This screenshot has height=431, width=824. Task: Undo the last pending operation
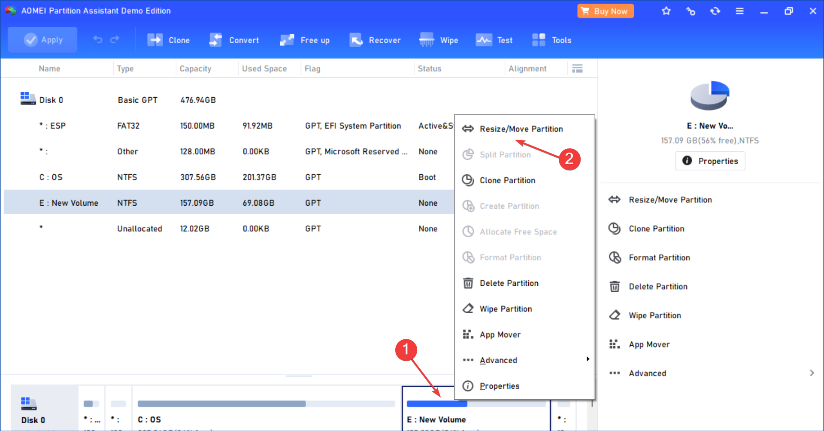(98, 40)
